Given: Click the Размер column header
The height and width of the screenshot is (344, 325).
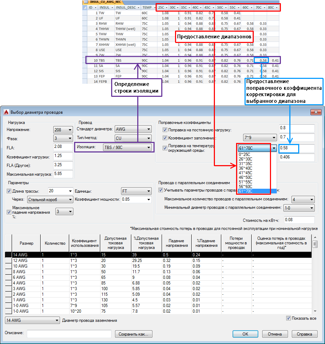Looking at the screenshot, I should [26, 243].
